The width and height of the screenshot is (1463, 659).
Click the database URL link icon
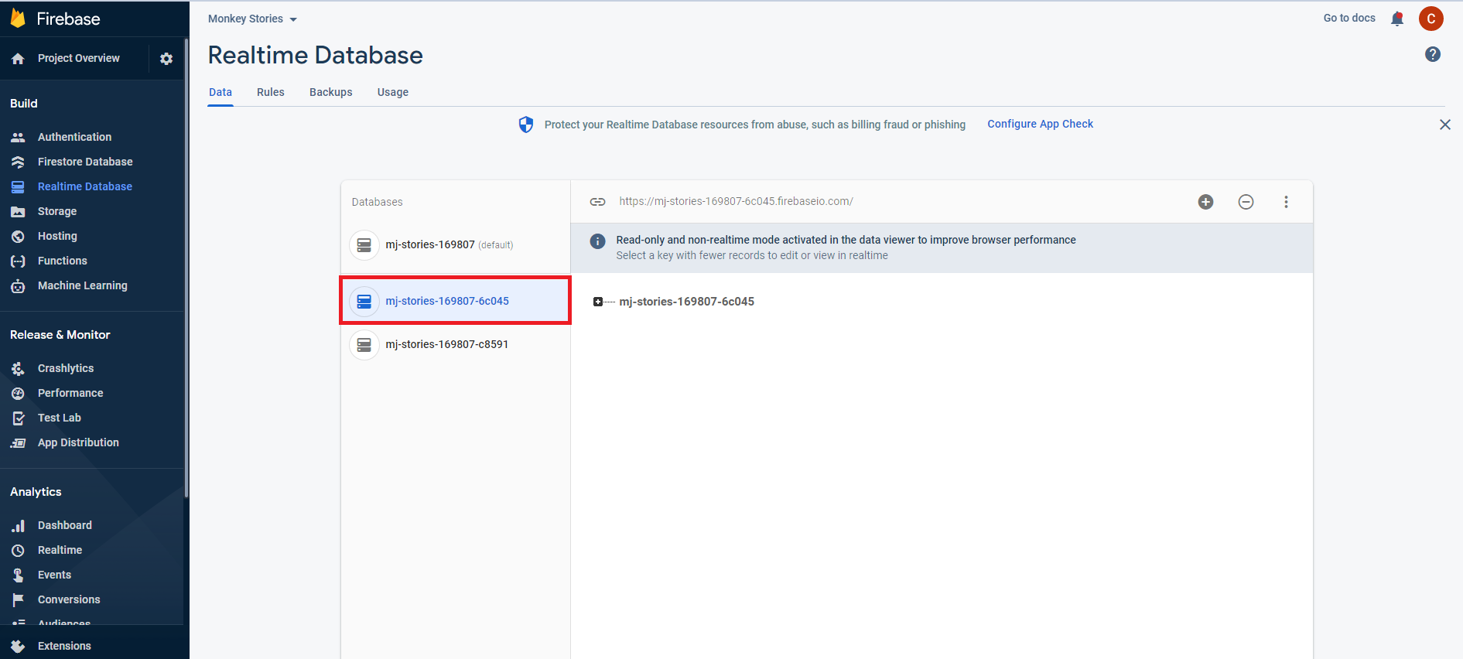click(x=597, y=202)
